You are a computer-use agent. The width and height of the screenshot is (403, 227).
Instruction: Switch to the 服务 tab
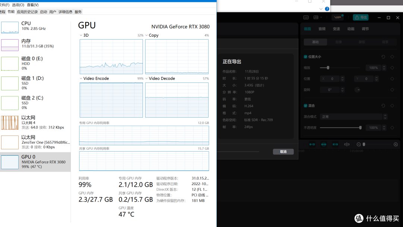tap(78, 12)
